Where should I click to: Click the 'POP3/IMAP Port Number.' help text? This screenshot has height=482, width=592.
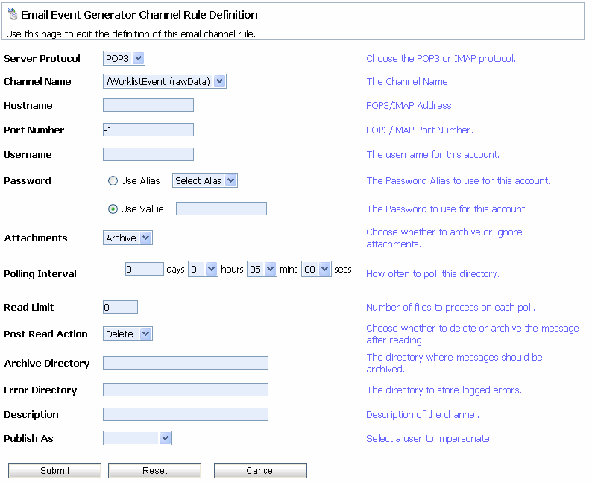pyautogui.click(x=420, y=130)
